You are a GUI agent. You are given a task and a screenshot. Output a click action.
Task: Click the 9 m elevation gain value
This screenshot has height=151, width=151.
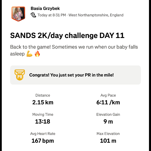point(108,122)
